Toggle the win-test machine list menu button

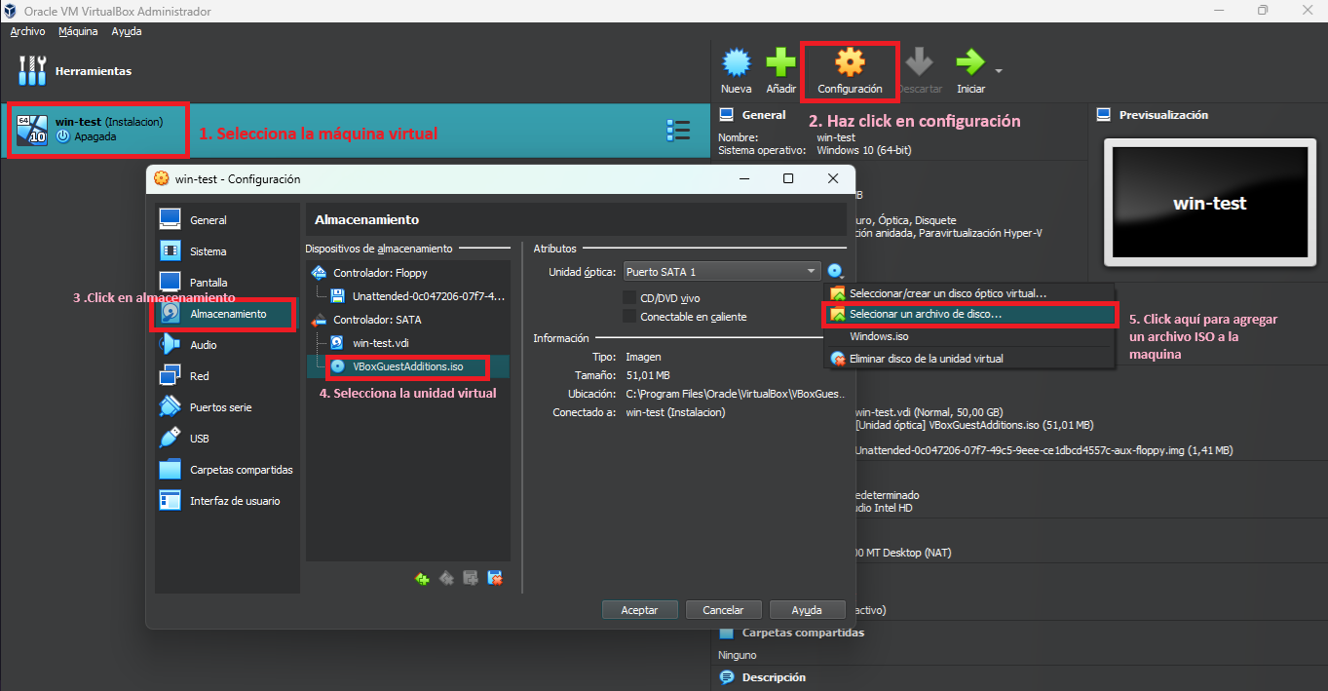click(x=678, y=130)
